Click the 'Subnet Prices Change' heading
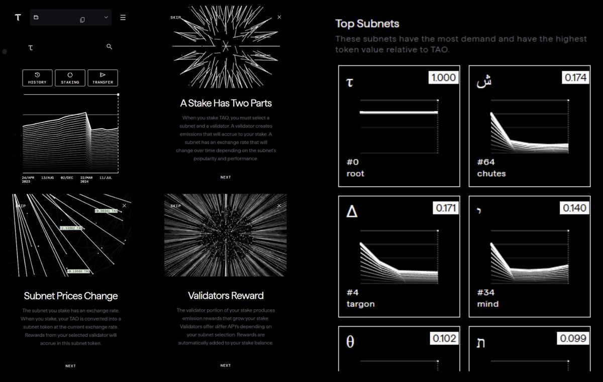Viewport: 603px width, 382px height. (71, 296)
